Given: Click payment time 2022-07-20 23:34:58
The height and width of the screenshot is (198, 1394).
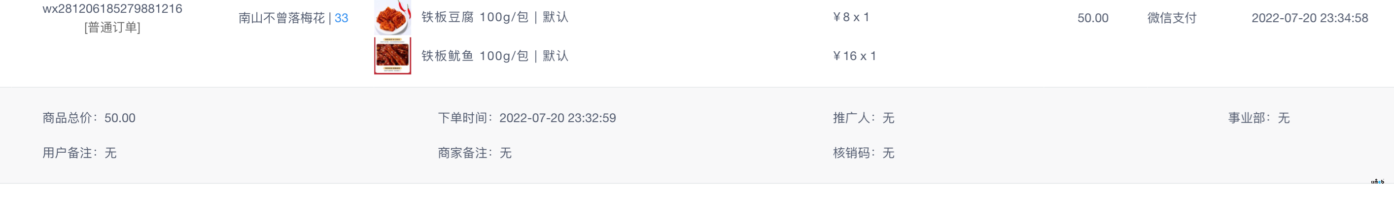Looking at the screenshot, I should click(x=1310, y=18).
